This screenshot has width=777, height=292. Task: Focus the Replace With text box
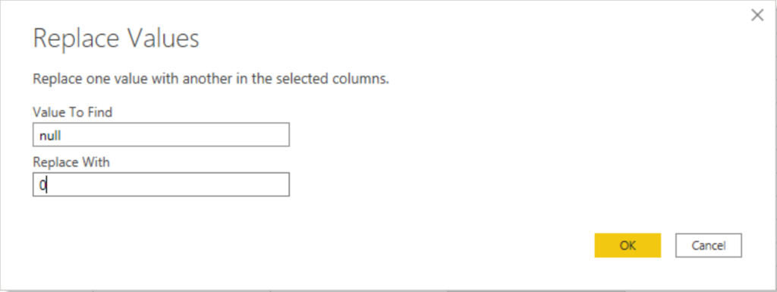pyautogui.click(x=161, y=184)
